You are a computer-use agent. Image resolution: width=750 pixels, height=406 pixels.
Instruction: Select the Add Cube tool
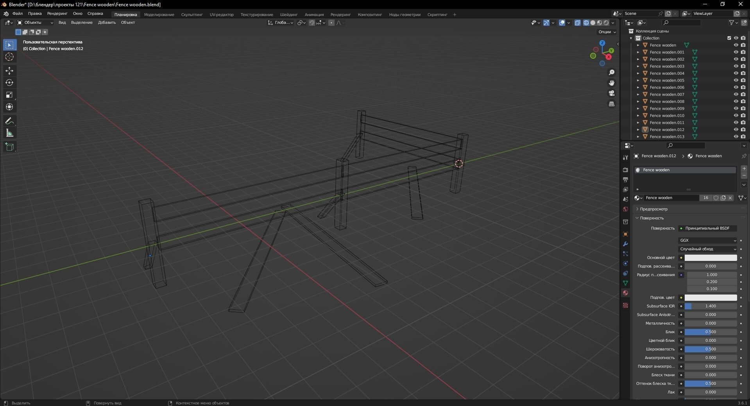point(9,147)
